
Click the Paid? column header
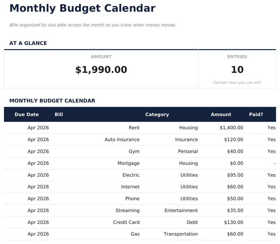256,115
